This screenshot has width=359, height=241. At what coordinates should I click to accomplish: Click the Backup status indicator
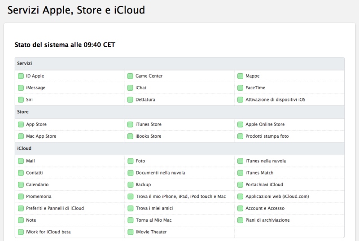131,184
